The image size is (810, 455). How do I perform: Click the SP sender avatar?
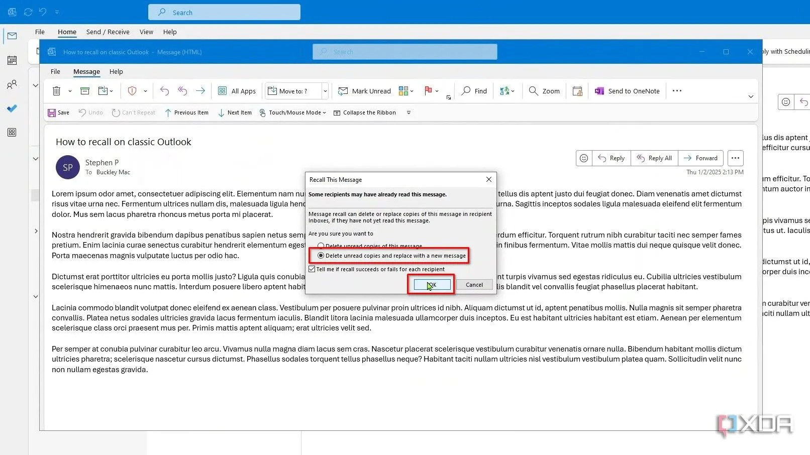[68, 167]
